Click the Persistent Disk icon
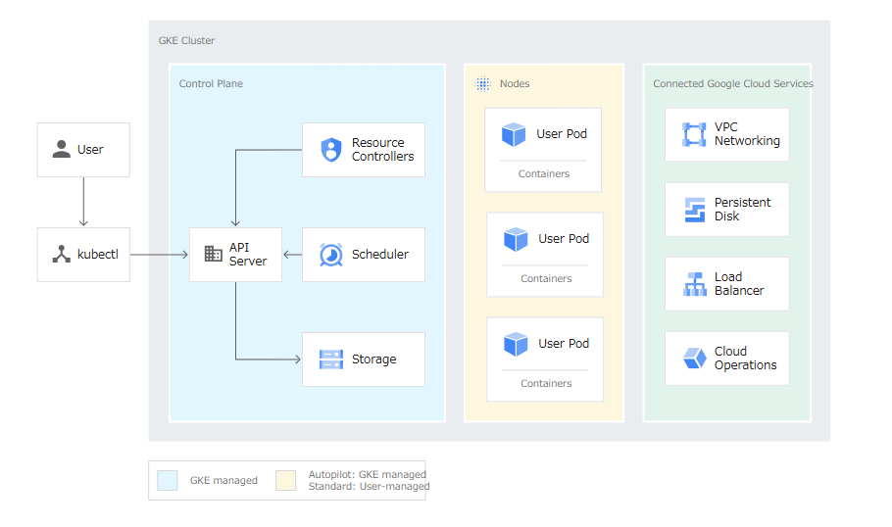The image size is (892, 527). click(x=694, y=210)
